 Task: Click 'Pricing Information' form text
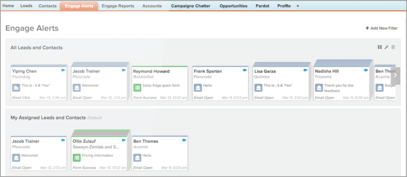(97, 156)
